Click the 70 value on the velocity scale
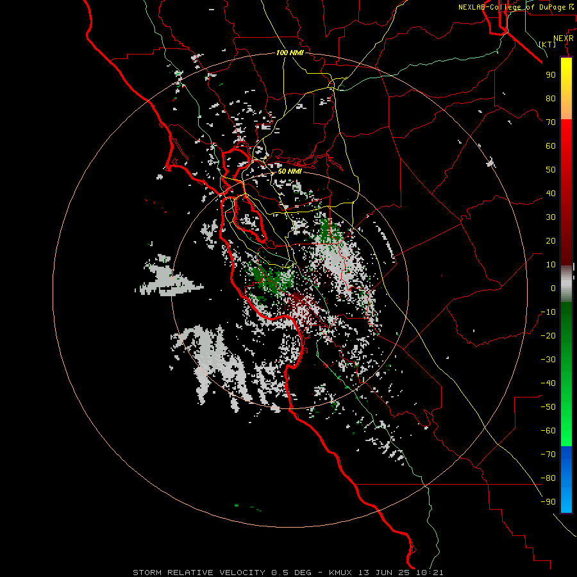 551,122
